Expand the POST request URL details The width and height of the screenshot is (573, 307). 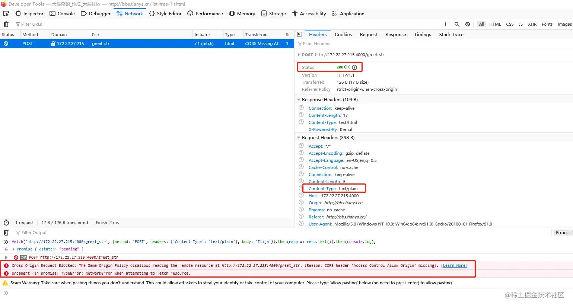point(299,55)
